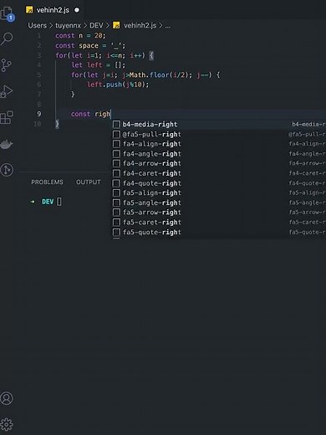
Task: Select the fa4-quote-right suggestion
Action: (x=219, y=183)
